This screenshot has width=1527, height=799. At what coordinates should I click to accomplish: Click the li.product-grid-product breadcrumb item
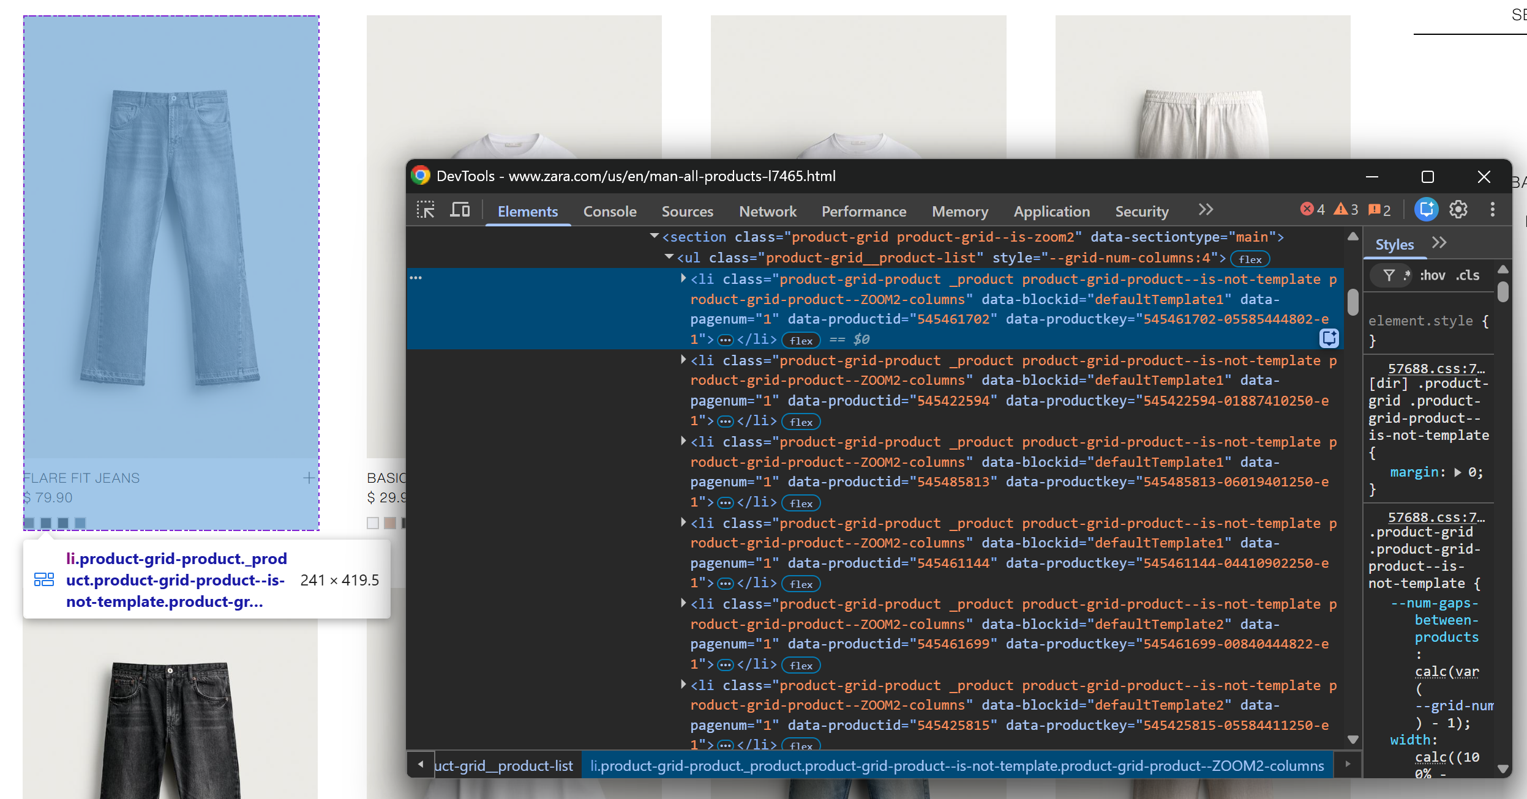(957, 766)
